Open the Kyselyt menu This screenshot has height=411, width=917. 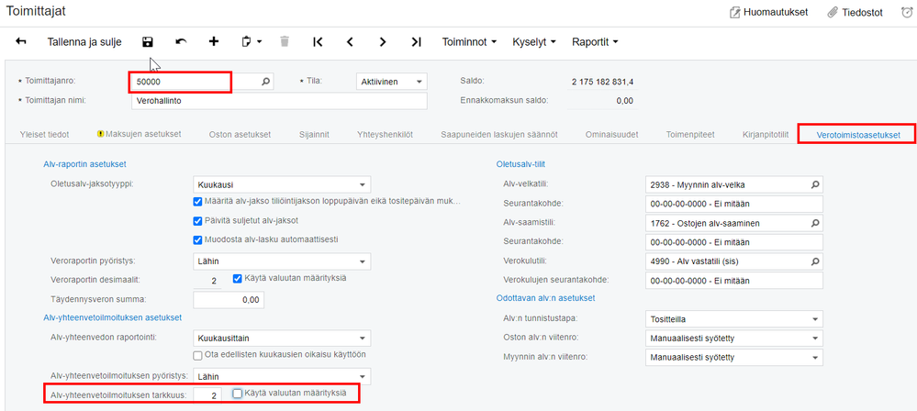click(534, 41)
